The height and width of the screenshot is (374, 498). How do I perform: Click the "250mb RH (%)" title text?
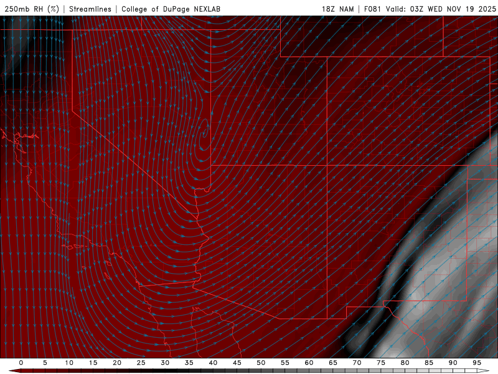32,9
